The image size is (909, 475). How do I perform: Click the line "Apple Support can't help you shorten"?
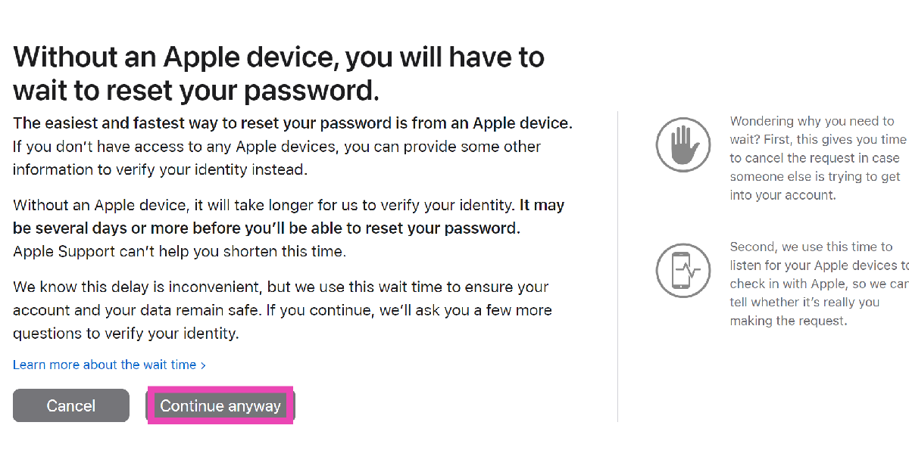[179, 251]
